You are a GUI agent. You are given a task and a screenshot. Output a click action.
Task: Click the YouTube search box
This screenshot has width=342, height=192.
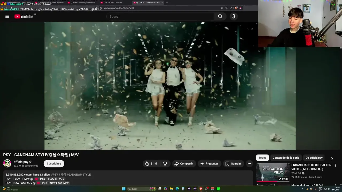coord(160,17)
